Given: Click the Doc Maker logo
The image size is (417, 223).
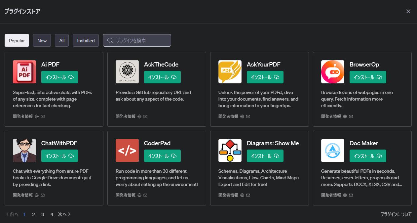Looking at the screenshot, I should point(333,151).
